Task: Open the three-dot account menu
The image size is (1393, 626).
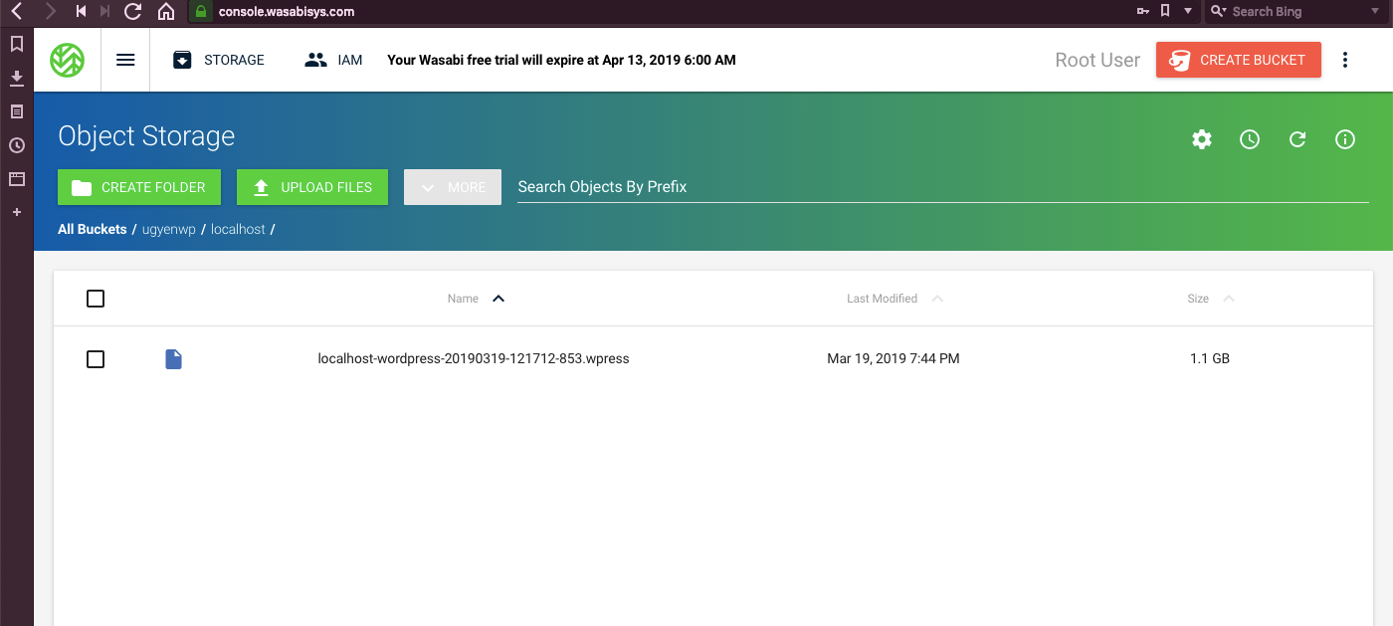Action: (1345, 60)
